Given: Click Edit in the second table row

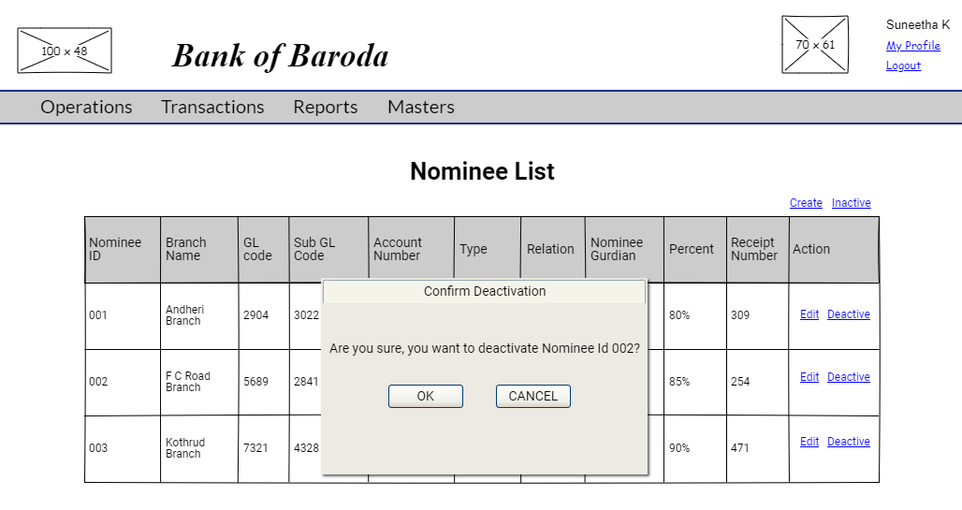Looking at the screenshot, I should 809,377.
